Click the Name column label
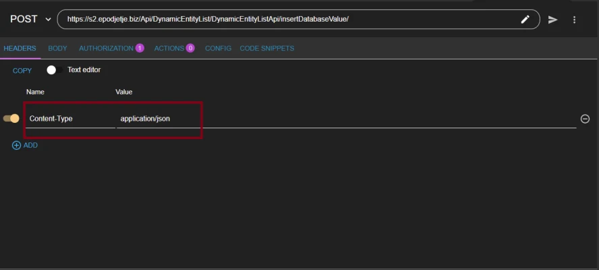The height and width of the screenshot is (270, 599). (x=35, y=92)
